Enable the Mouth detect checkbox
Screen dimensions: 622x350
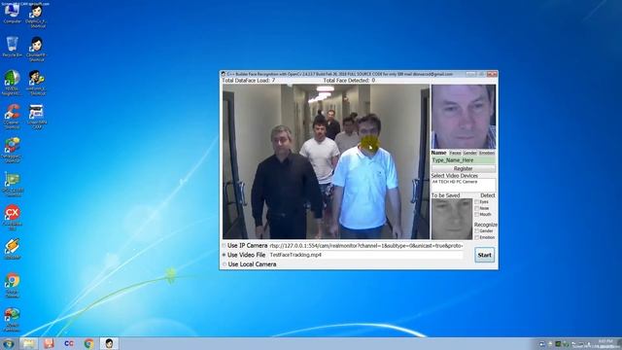pyautogui.click(x=477, y=215)
